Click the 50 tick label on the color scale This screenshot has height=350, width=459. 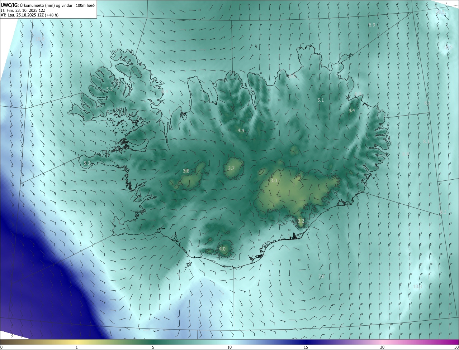(x=456, y=347)
